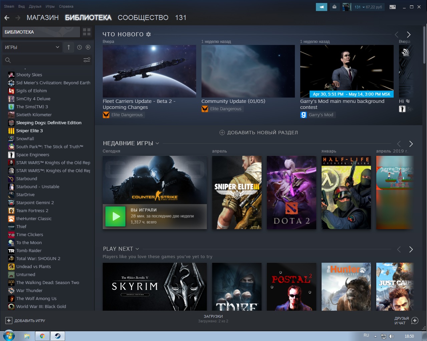Click the sort ascending arrow icon
The height and width of the screenshot is (341, 427).
pos(69,47)
